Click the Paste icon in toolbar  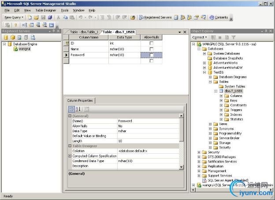72,17
